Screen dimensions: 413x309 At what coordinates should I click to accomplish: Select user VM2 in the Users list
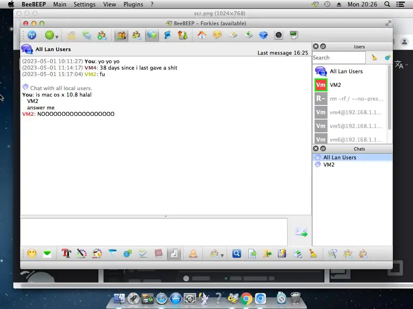coord(350,85)
